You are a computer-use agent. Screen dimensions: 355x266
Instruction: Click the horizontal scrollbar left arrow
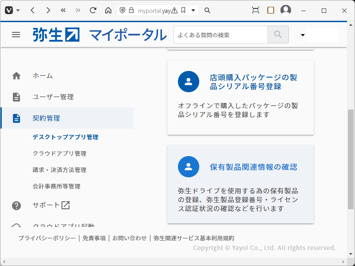(4, 262)
